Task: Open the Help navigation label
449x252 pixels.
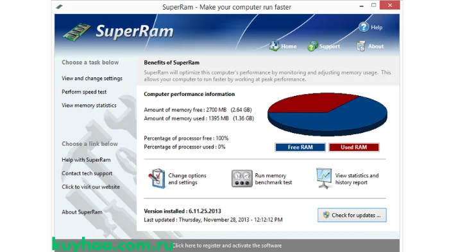Action: (x=377, y=28)
